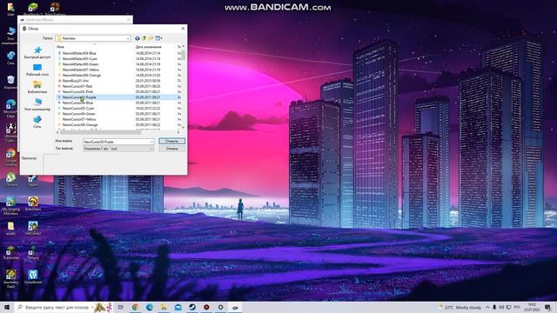Select the Рабочий стол sidebar shortcut

pos(37,70)
